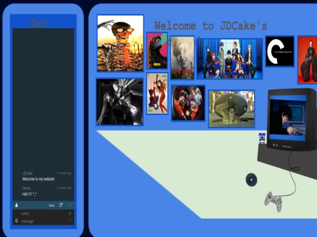Open the Persona protagonists group image
This screenshot has height=237, width=317.
coord(230,59)
